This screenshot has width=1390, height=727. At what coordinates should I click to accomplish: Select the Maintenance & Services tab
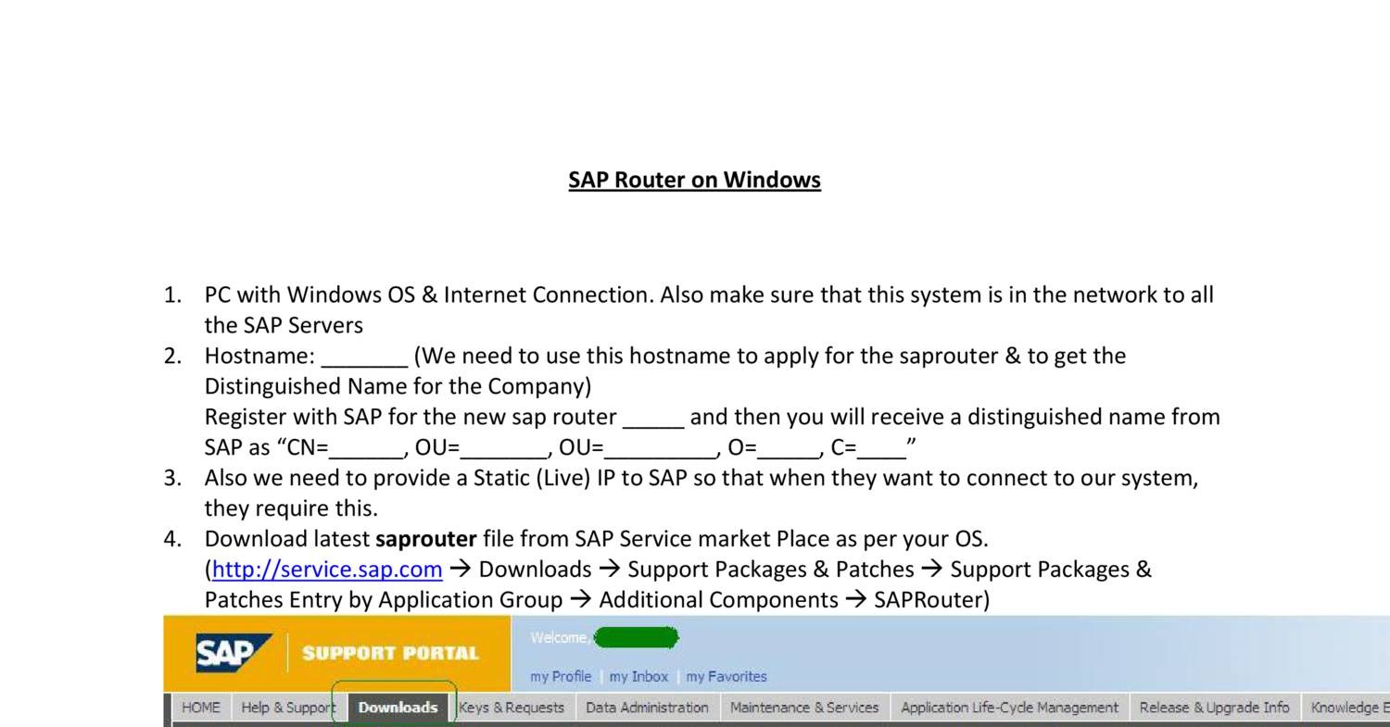(x=804, y=707)
